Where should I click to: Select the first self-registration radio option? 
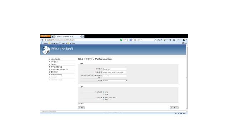click(104, 92)
